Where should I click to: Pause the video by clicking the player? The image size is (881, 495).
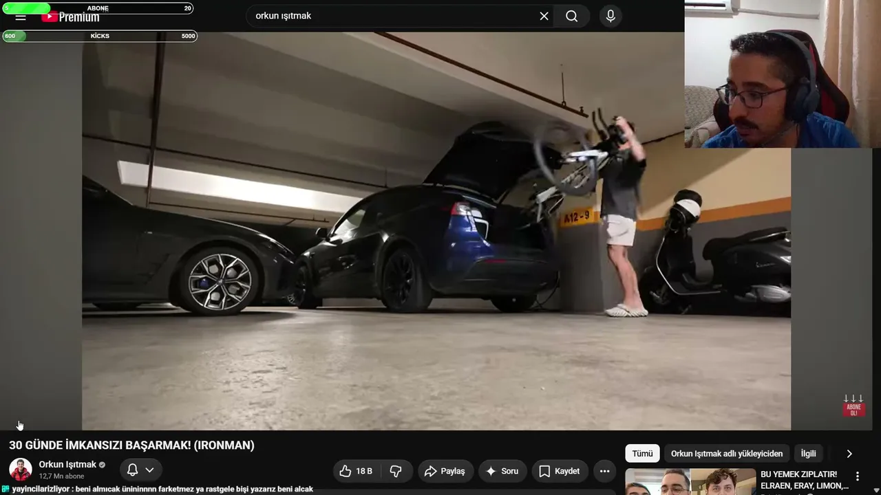(x=436, y=231)
